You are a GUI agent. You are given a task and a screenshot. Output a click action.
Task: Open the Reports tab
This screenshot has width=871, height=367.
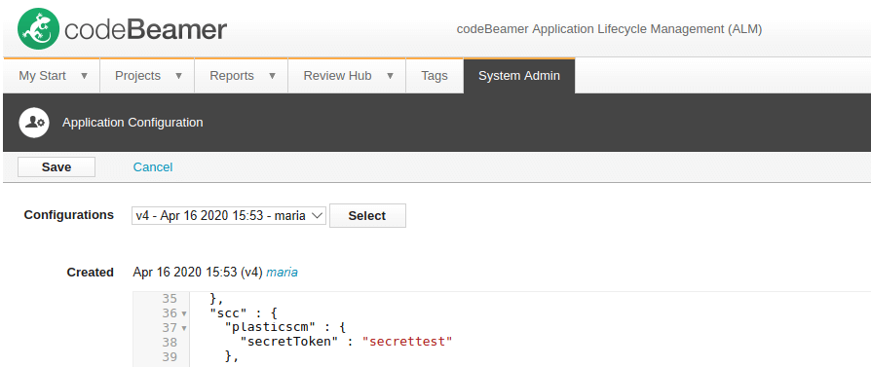pos(232,76)
